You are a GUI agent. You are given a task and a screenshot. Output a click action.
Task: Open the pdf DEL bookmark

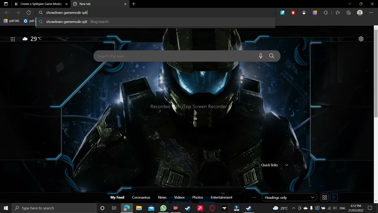tap(12, 21)
